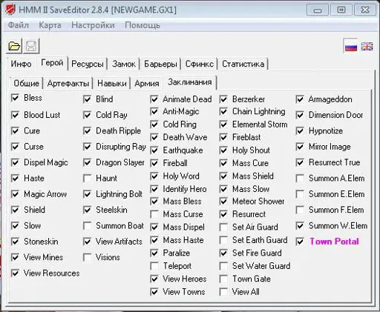The height and width of the screenshot is (312, 380).
Task: Uncheck the Bless spell checkbox
Action: click(x=16, y=98)
